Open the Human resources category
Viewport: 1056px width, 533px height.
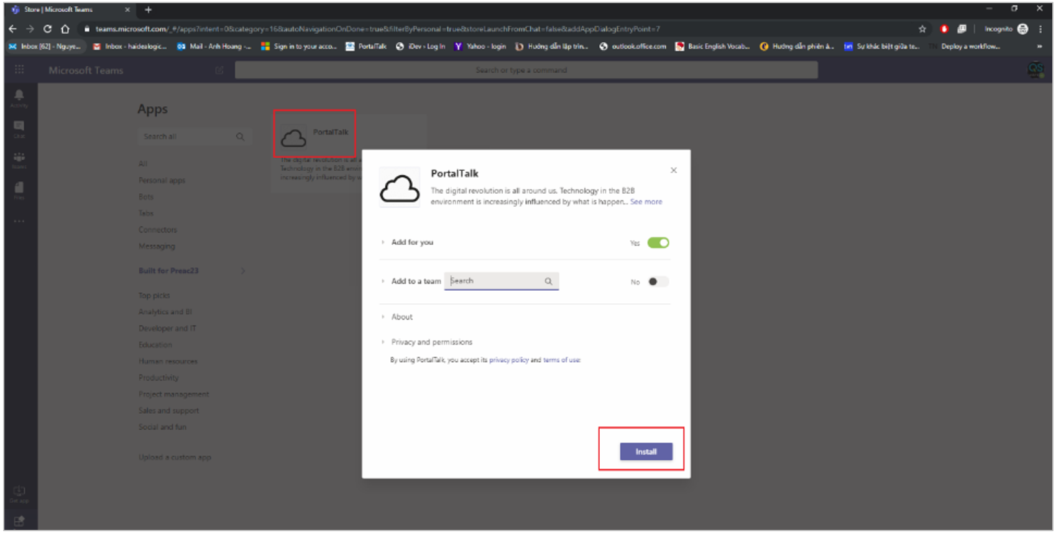[x=168, y=362]
